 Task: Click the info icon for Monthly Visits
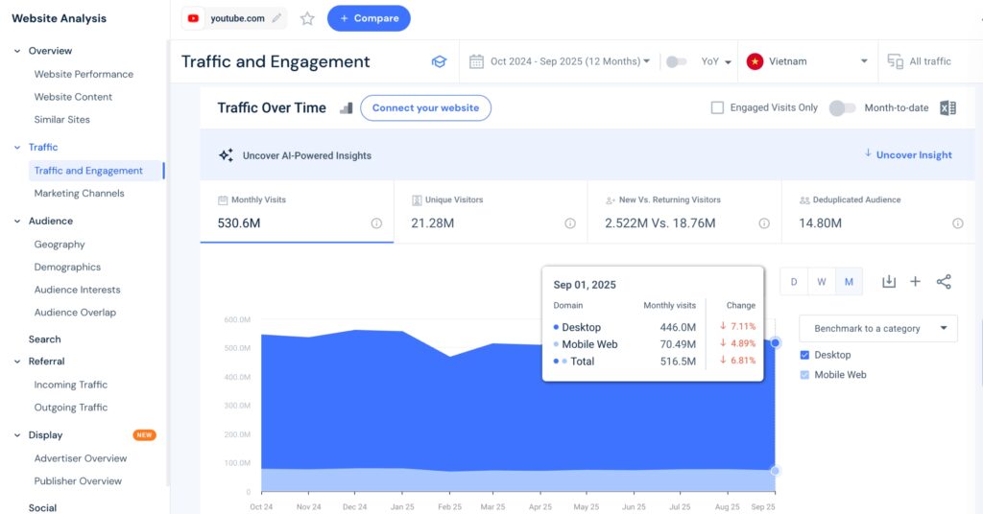pyautogui.click(x=376, y=223)
